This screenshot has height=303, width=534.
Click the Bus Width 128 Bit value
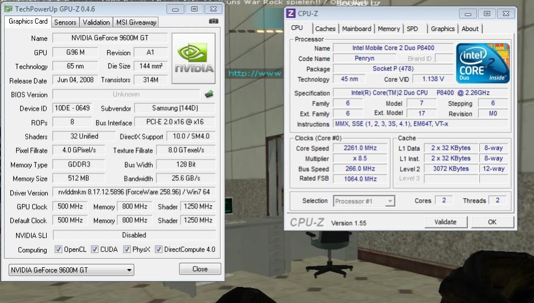point(186,165)
